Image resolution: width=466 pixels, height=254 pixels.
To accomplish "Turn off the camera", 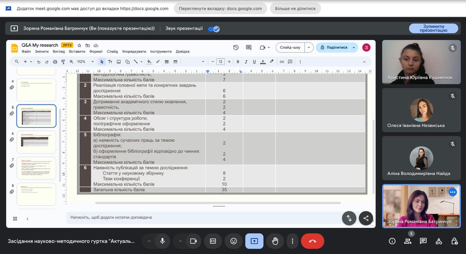I will pyautogui.click(x=193, y=241).
